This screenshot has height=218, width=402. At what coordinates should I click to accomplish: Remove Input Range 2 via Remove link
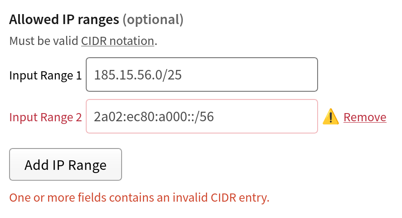click(365, 117)
